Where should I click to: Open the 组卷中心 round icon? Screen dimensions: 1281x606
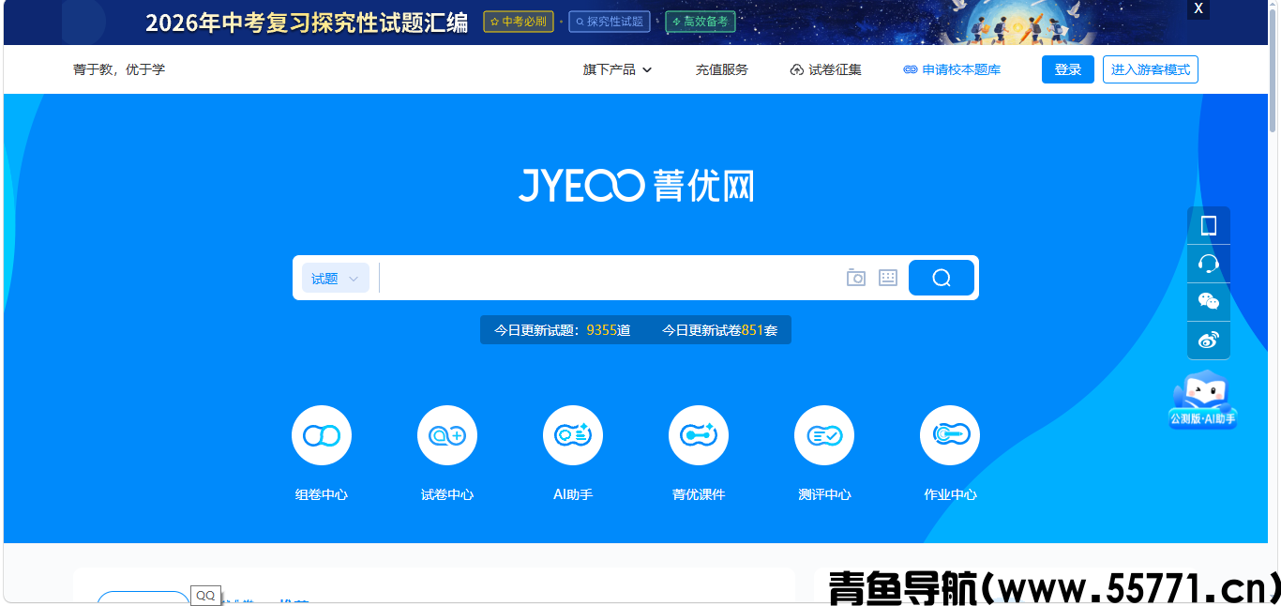coord(322,435)
